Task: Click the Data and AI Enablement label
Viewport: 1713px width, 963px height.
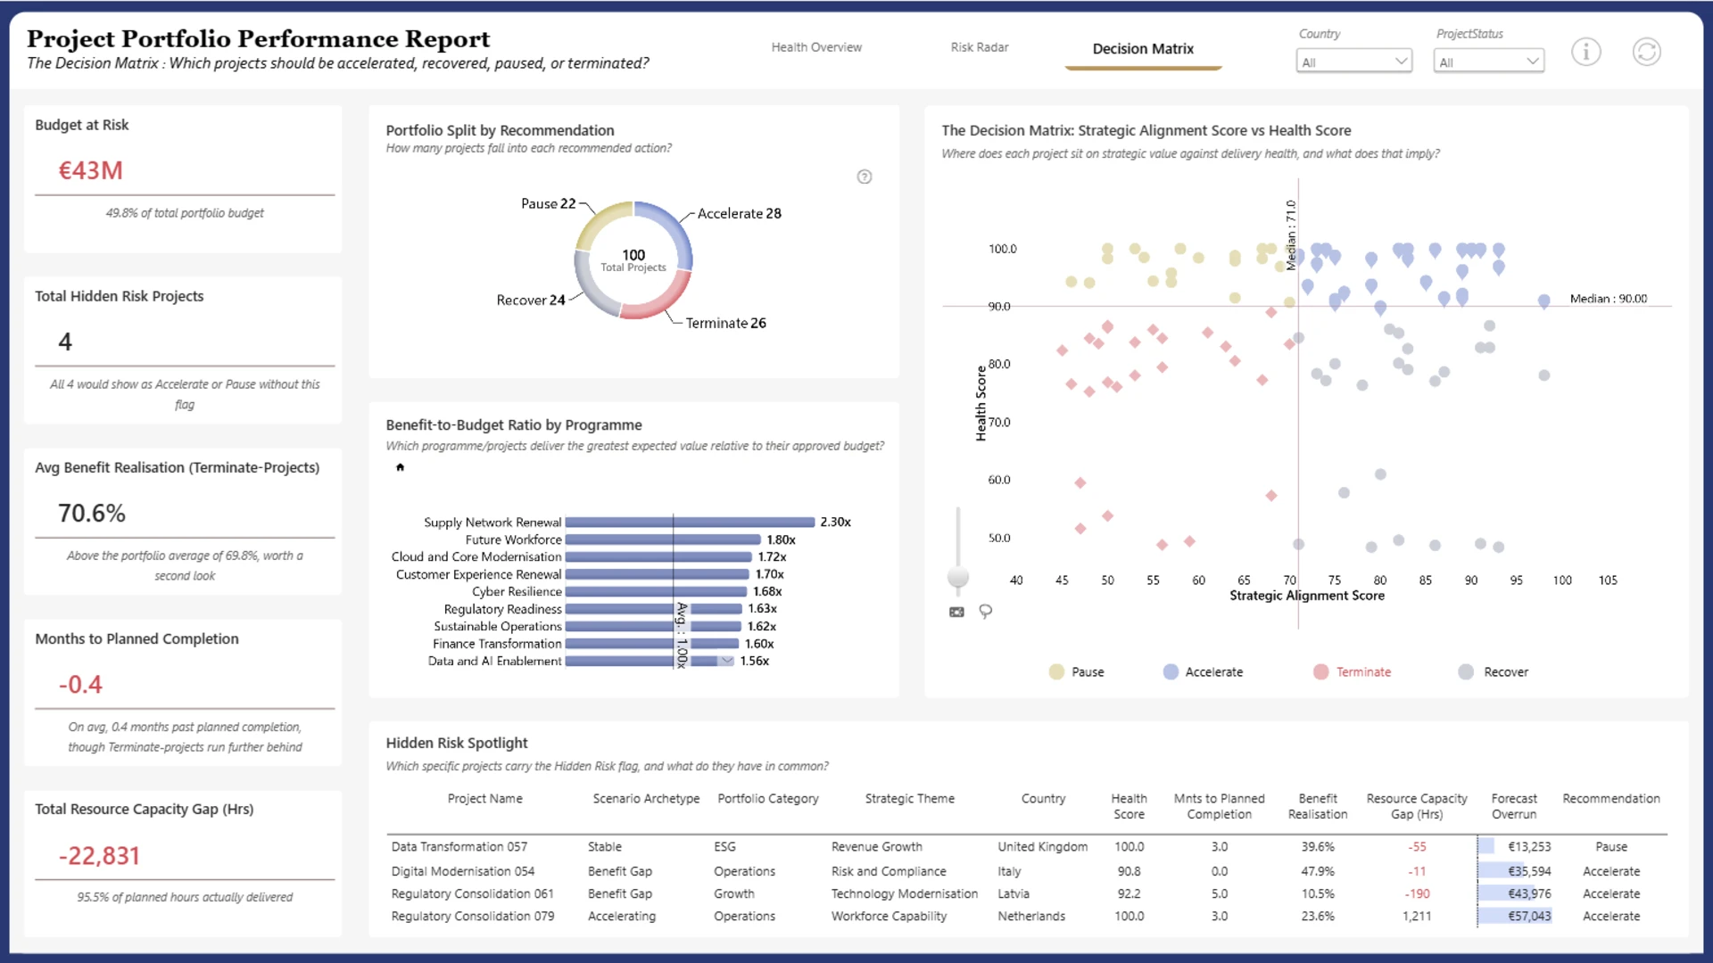Action: (x=494, y=662)
